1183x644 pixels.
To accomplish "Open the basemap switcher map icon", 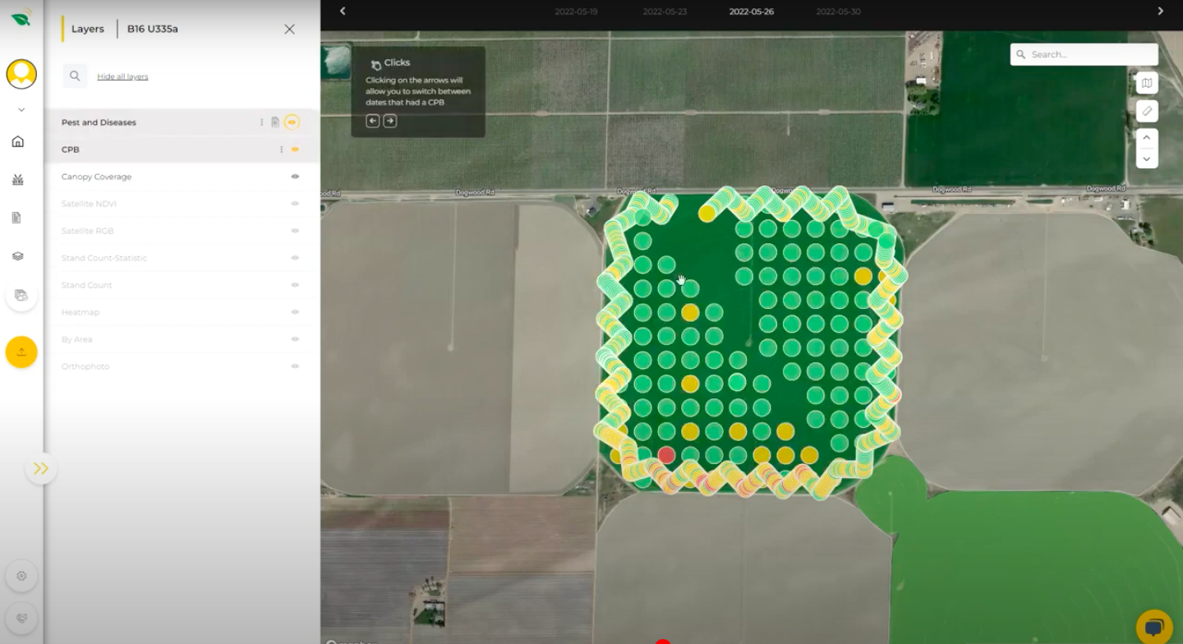I will coord(1147,83).
